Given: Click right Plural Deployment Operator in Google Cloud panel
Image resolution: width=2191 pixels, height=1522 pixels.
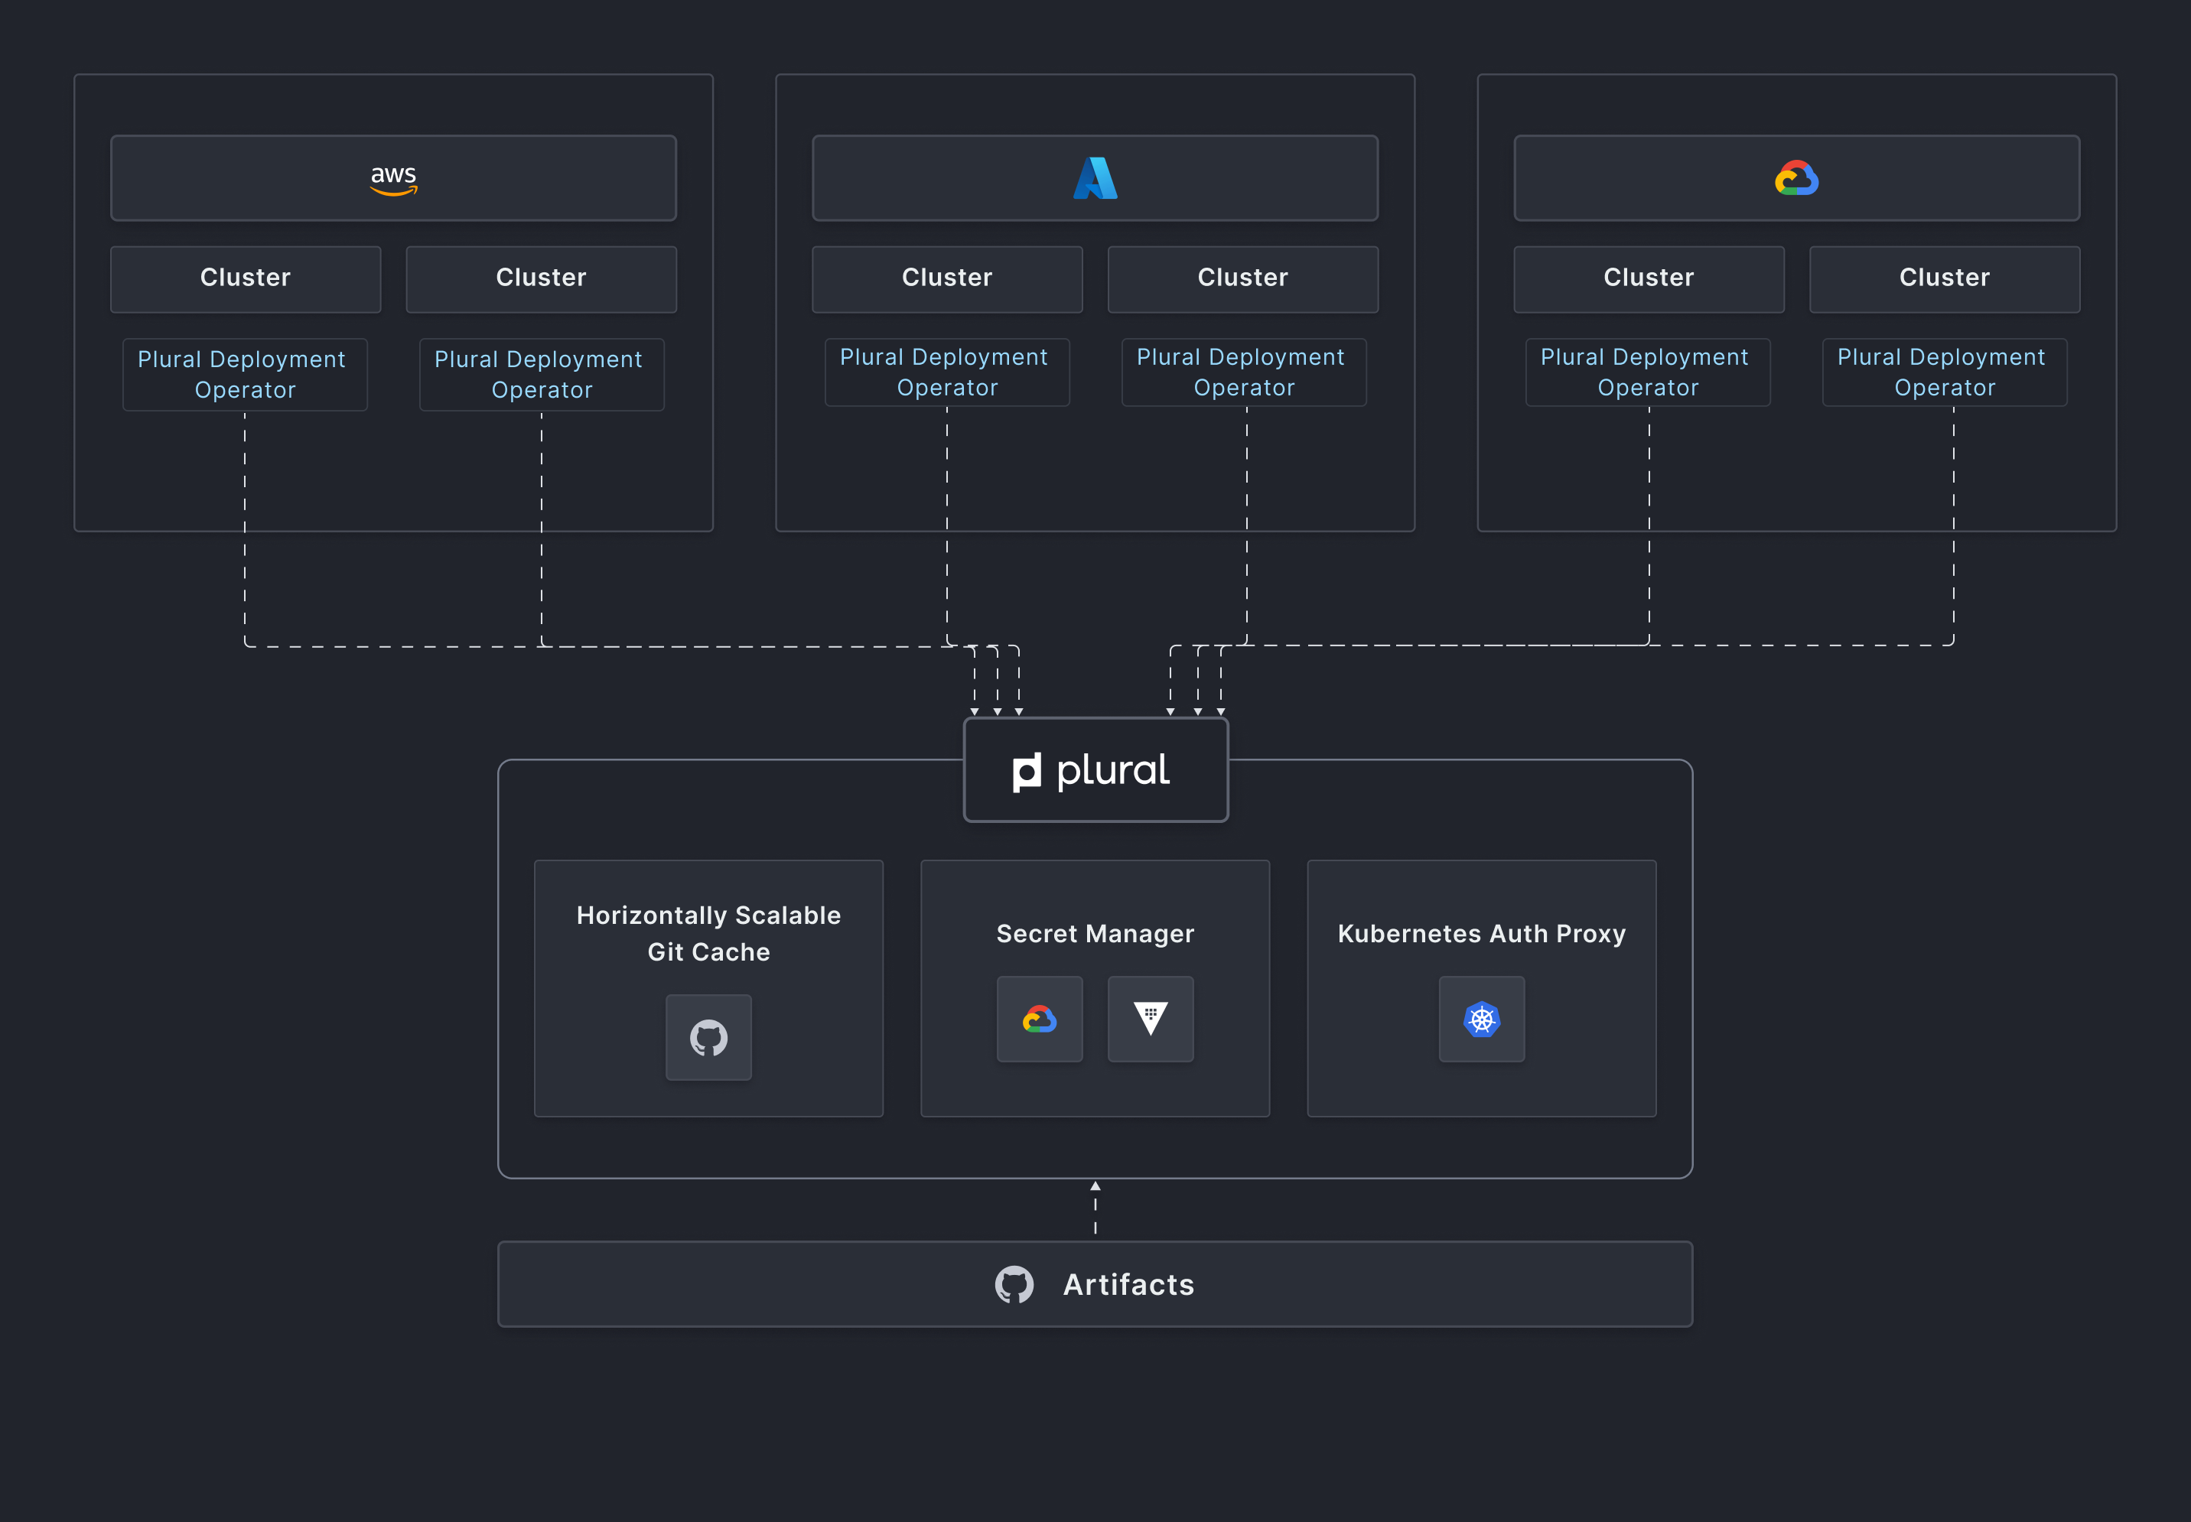Looking at the screenshot, I should (x=1945, y=372).
